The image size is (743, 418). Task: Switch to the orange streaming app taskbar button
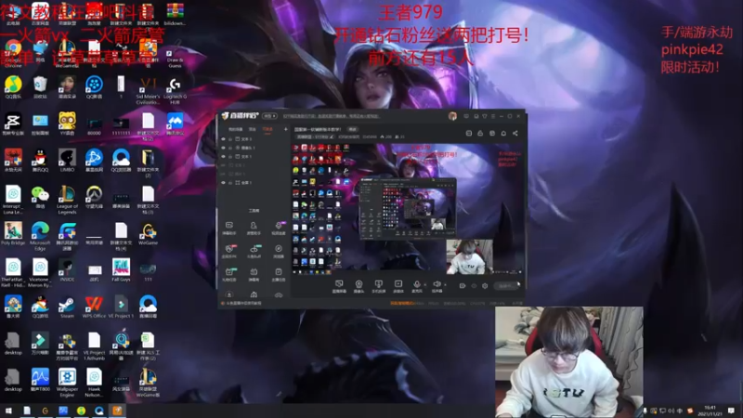point(117,411)
